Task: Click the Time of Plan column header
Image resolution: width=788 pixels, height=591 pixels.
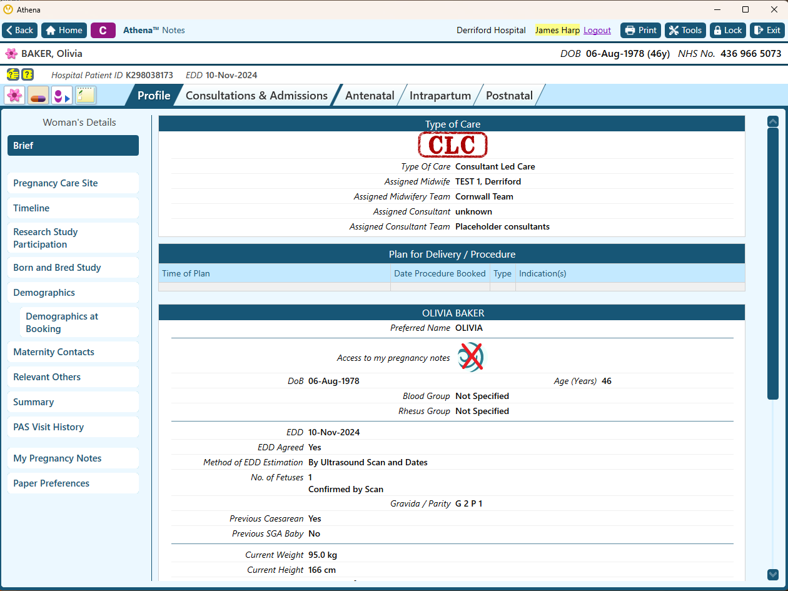Action: click(275, 273)
